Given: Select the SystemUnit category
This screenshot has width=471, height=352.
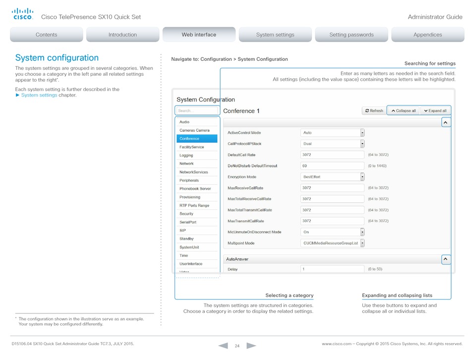Looking at the screenshot, I should [197, 247].
